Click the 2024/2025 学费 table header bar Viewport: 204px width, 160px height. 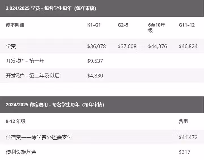(102, 8)
